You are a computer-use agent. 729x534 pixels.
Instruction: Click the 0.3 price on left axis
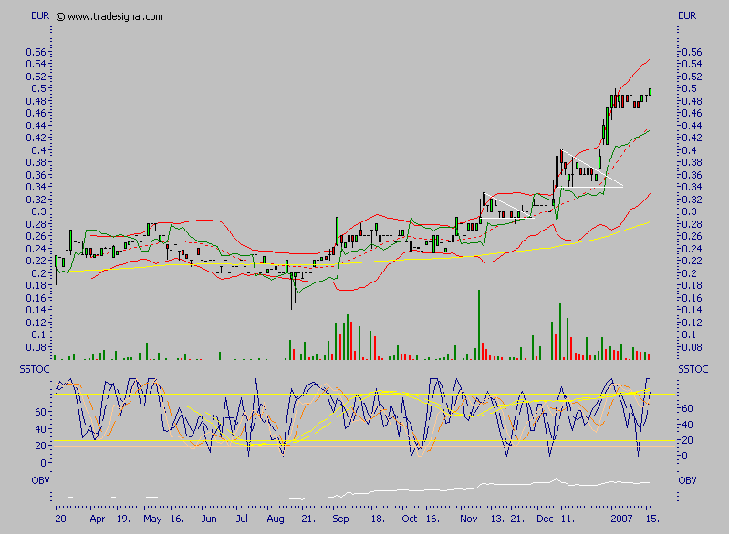[43, 211]
